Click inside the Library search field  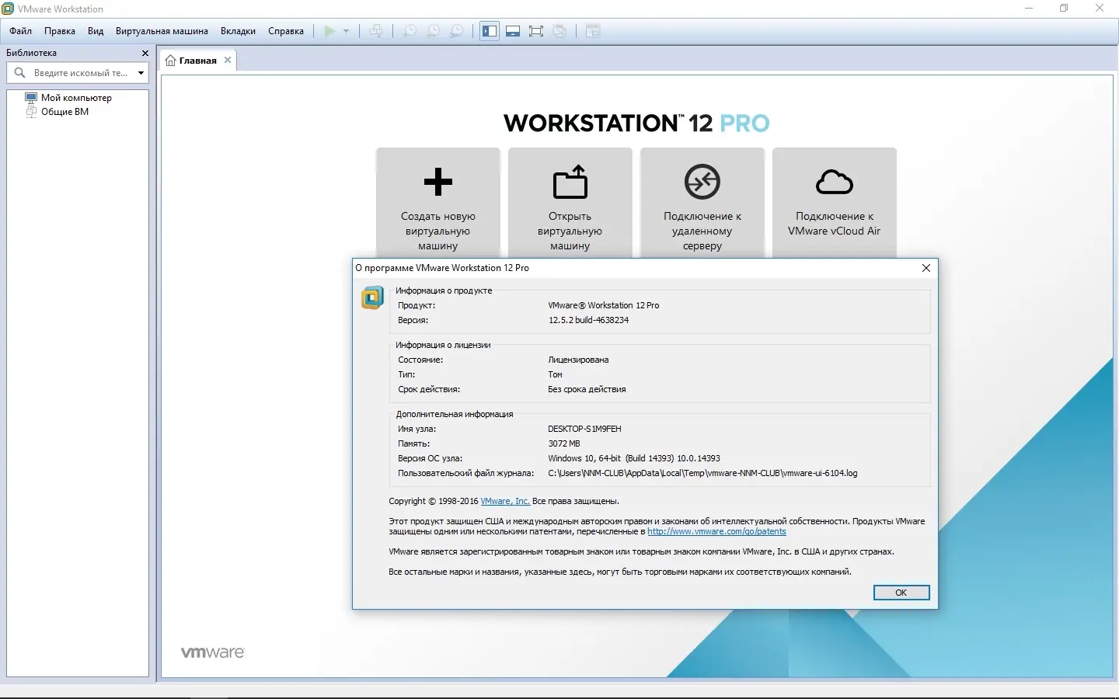[78, 72]
